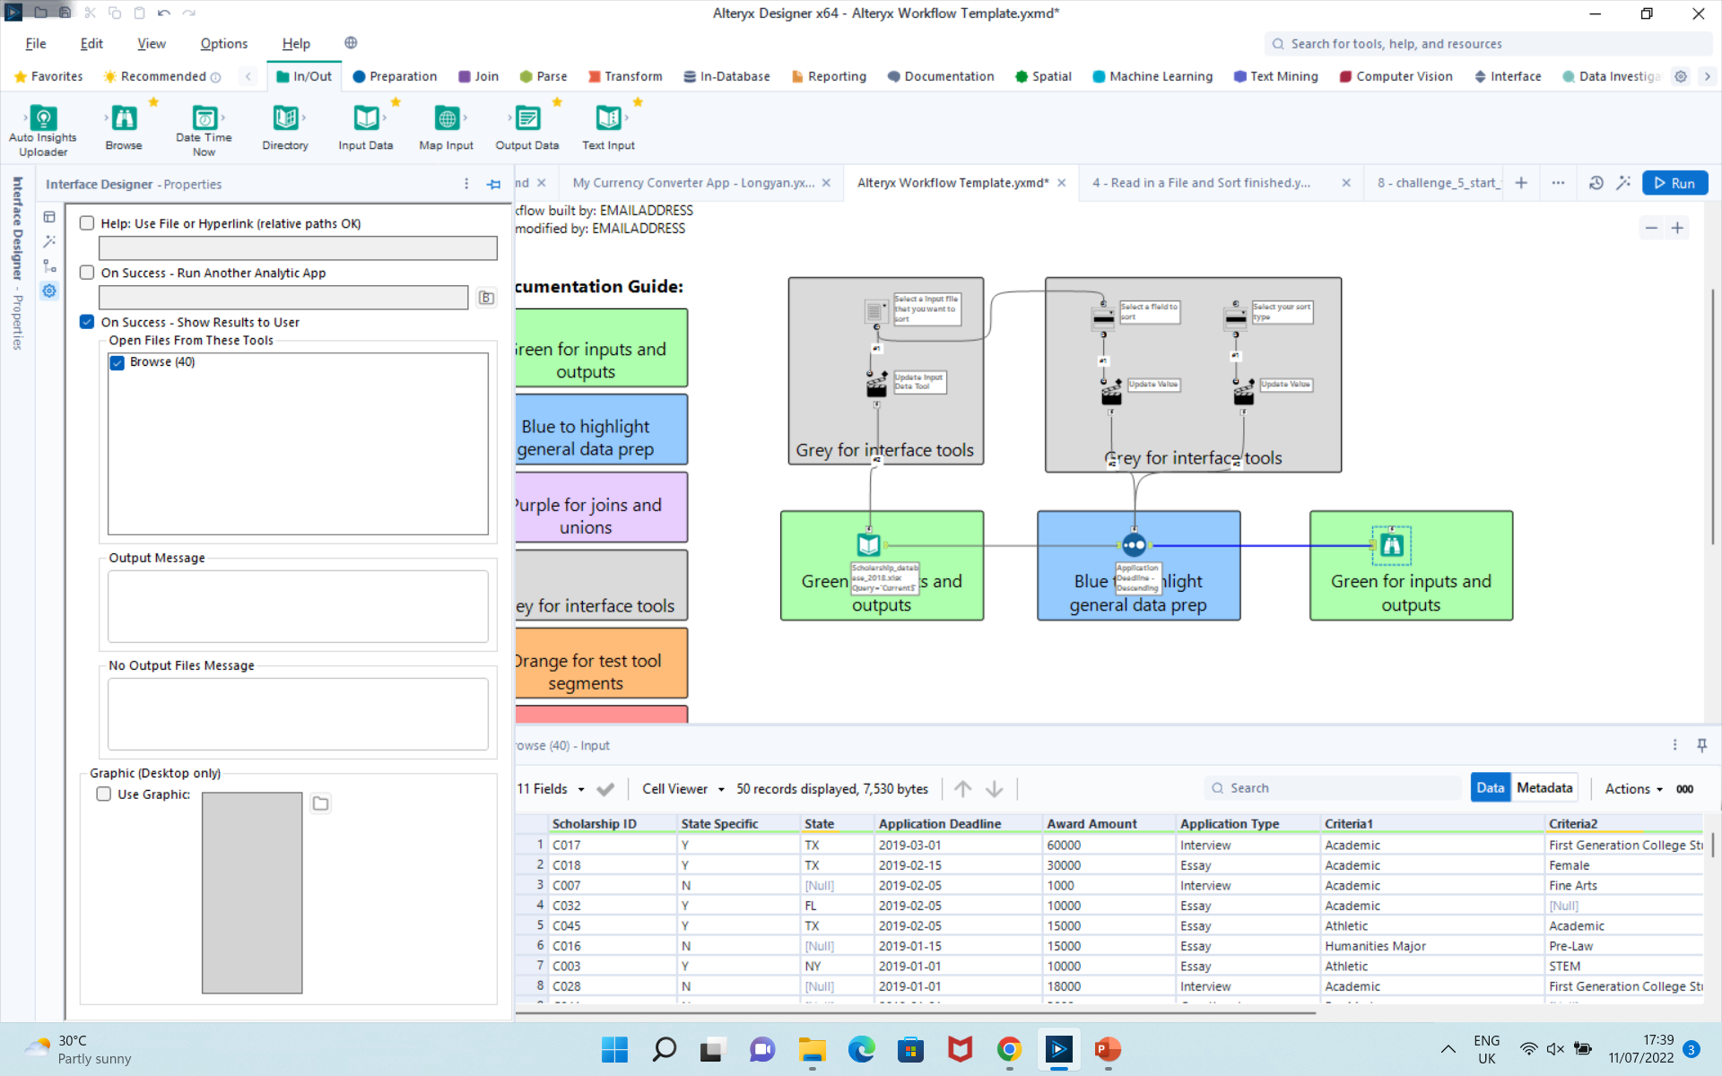Enable On Success - Run Another Analytic App
The height and width of the screenshot is (1076, 1722).
[x=87, y=273]
